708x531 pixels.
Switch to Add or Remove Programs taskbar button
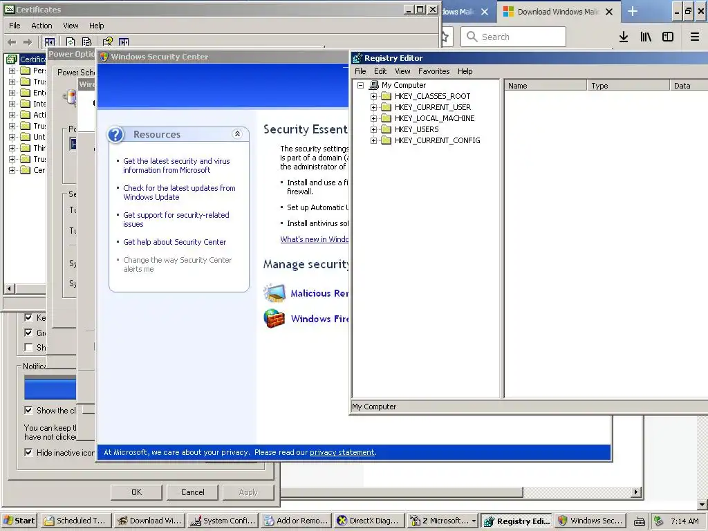pos(296,521)
